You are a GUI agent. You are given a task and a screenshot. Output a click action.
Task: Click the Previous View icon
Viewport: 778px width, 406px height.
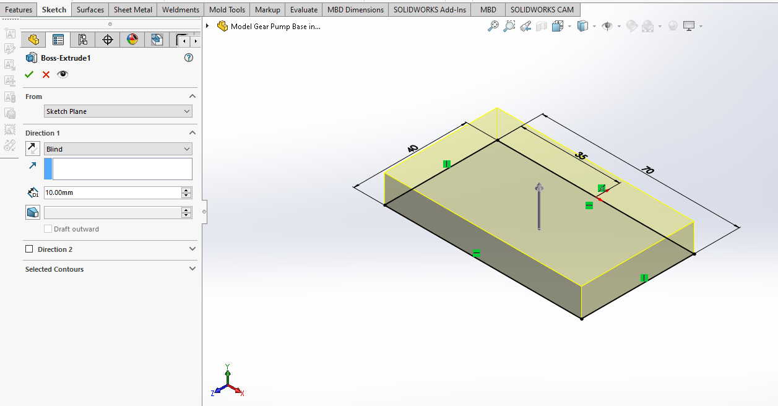point(525,26)
